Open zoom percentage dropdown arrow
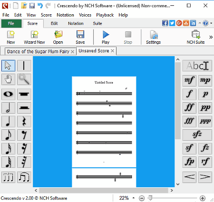Screen dimensions: 214x202 tap(134, 198)
